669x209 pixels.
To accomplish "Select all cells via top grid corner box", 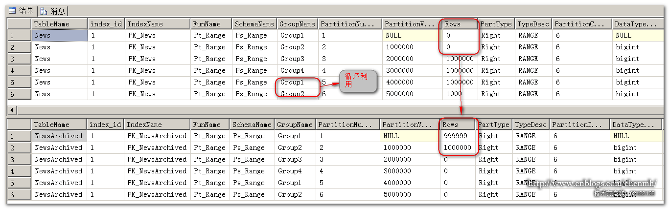I will (x=19, y=24).
